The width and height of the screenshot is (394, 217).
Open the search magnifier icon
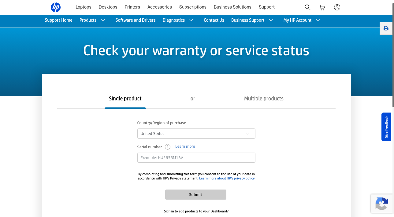(x=308, y=7)
